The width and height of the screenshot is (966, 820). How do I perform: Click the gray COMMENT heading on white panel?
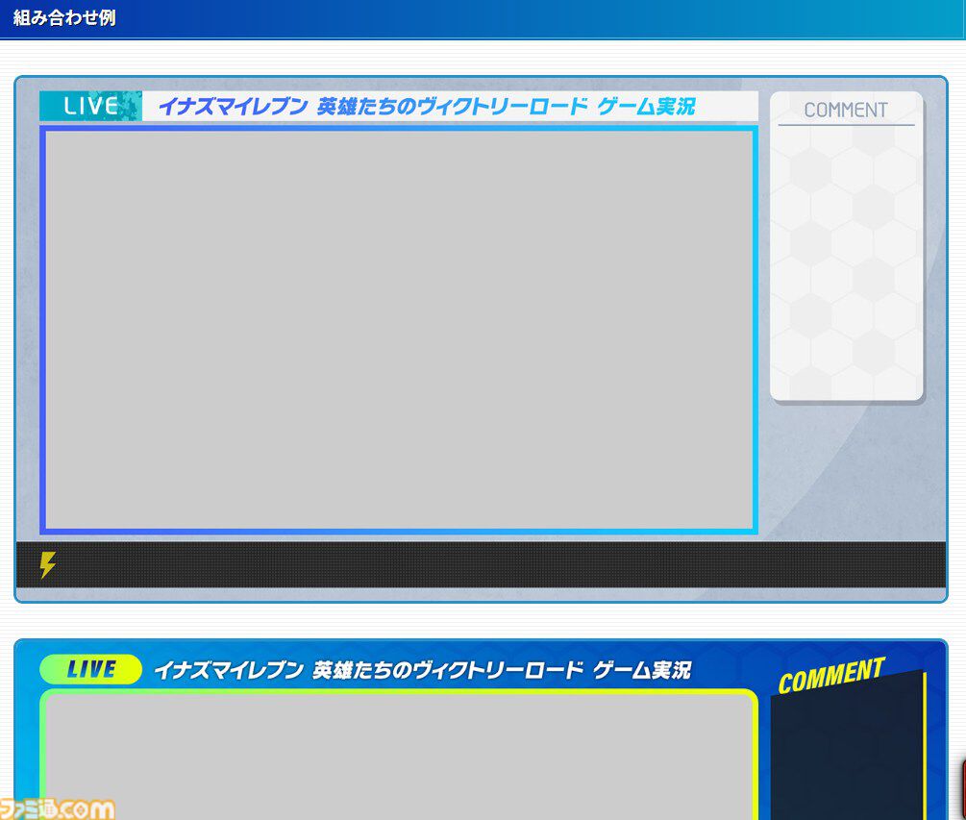click(x=846, y=110)
